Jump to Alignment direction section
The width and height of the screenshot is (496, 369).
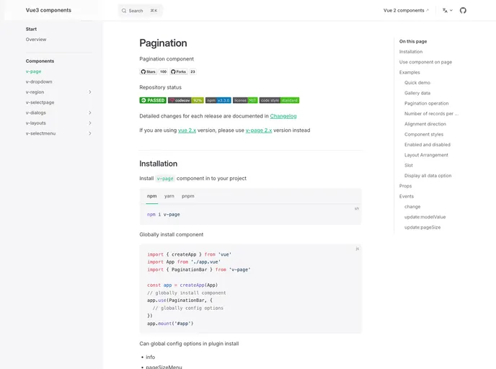[x=425, y=124]
